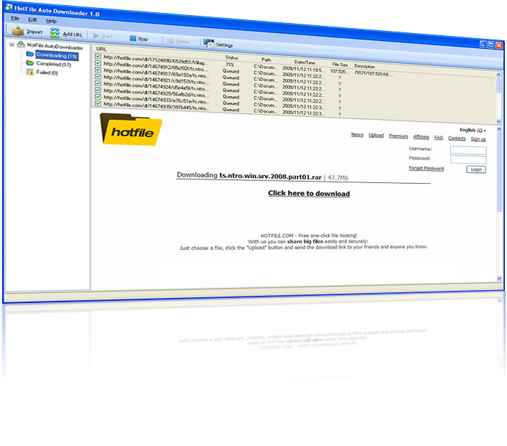Uncheck the 17124890 URL row checkbox
This screenshot has width=507, height=446.
tap(98, 56)
